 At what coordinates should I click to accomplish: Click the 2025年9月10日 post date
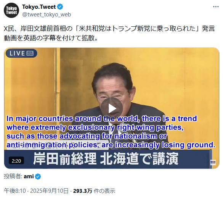coord(49,191)
